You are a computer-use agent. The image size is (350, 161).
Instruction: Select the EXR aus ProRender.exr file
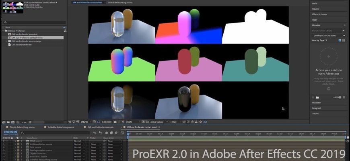pyautogui.click(x=21, y=45)
